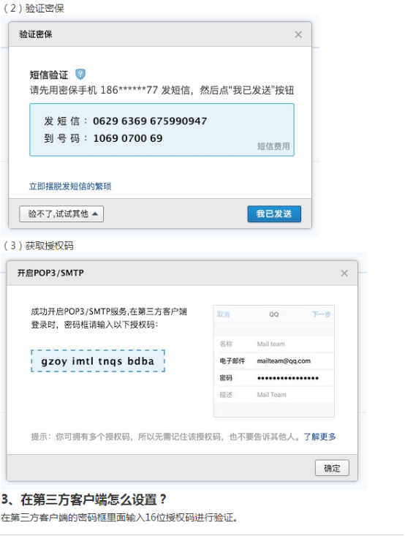Select SMS content 0629 6369 675990947

[150, 121]
